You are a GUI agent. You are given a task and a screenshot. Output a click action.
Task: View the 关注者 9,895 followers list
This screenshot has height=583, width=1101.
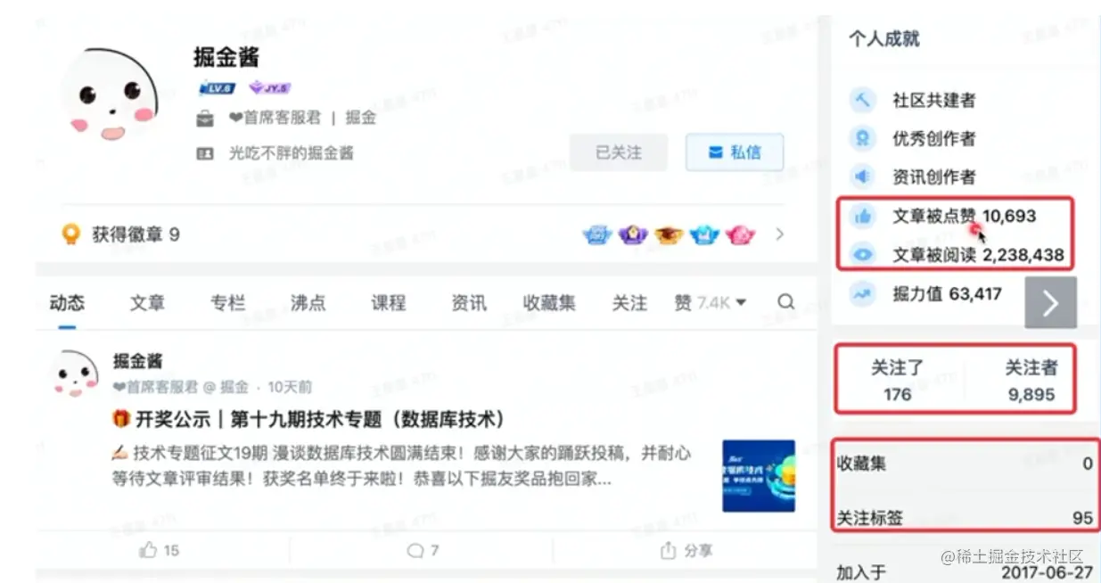(1031, 381)
